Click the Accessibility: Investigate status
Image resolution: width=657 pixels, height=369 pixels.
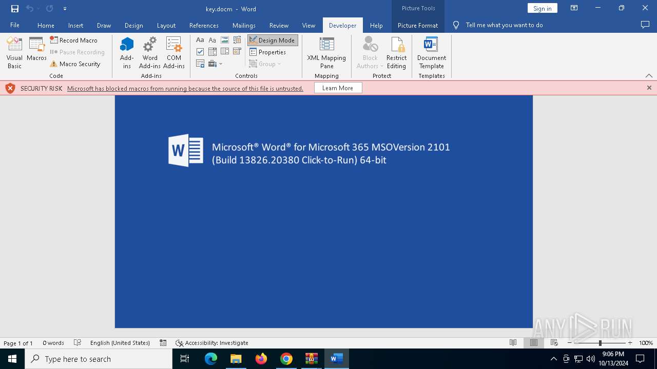point(212,343)
